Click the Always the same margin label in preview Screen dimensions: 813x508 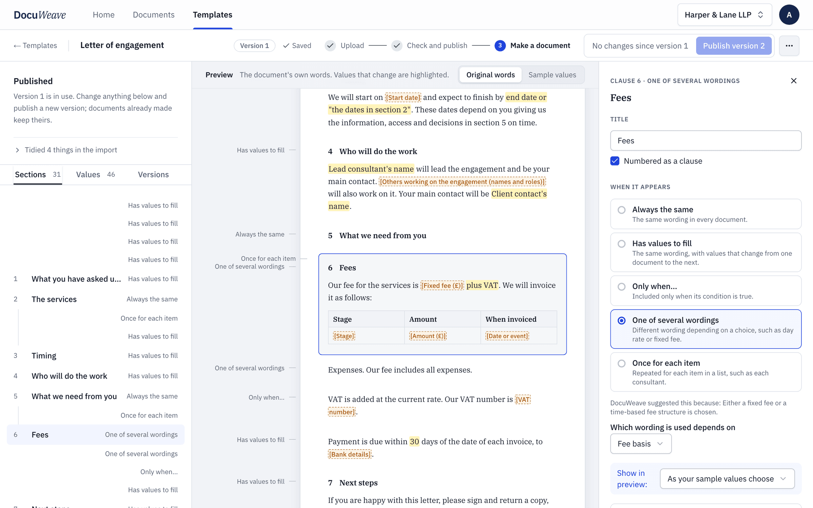pos(260,234)
